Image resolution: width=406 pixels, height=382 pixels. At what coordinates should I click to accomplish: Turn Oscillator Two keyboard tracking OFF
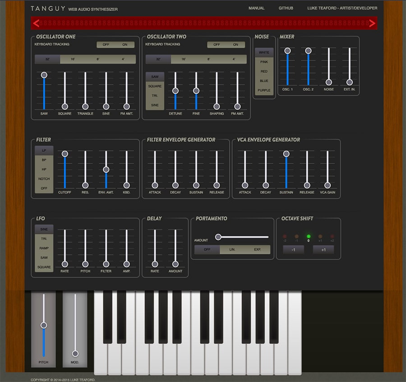pos(217,45)
